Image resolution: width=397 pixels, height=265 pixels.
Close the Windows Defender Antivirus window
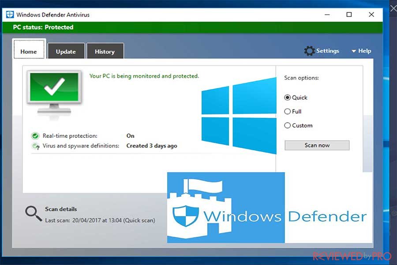[x=371, y=15]
